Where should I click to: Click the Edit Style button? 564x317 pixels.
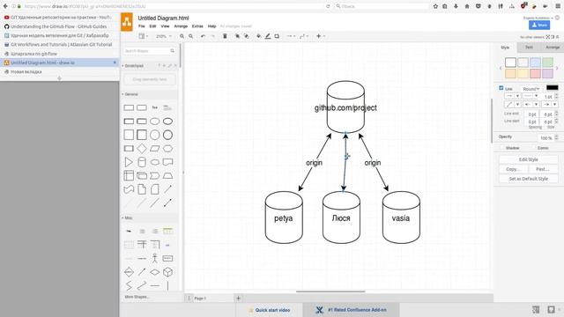(x=529, y=159)
